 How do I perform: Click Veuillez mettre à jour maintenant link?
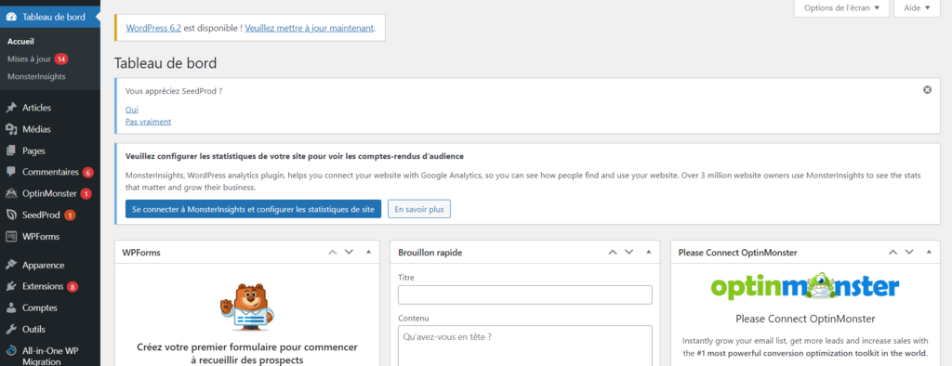pos(309,28)
